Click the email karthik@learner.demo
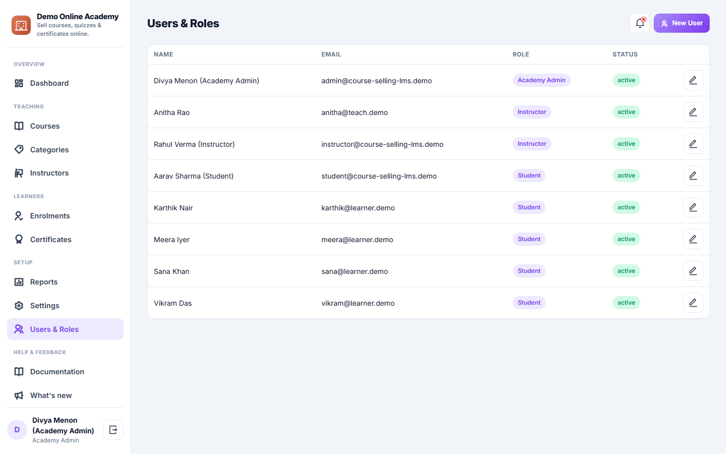The width and height of the screenshot is (726, 454). 358,208
